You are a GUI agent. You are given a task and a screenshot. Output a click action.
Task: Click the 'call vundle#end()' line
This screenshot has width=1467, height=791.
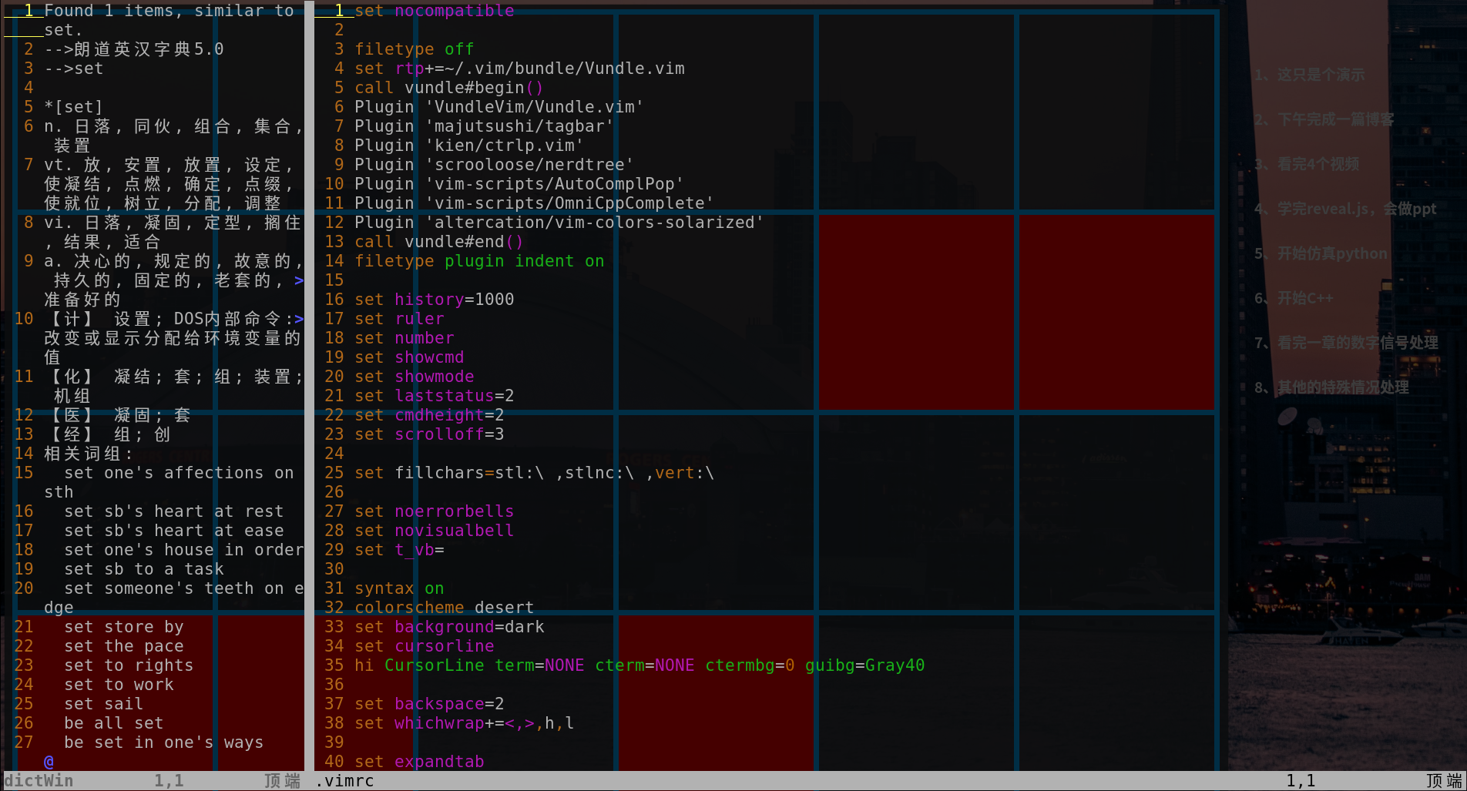[x=439, y=242]
